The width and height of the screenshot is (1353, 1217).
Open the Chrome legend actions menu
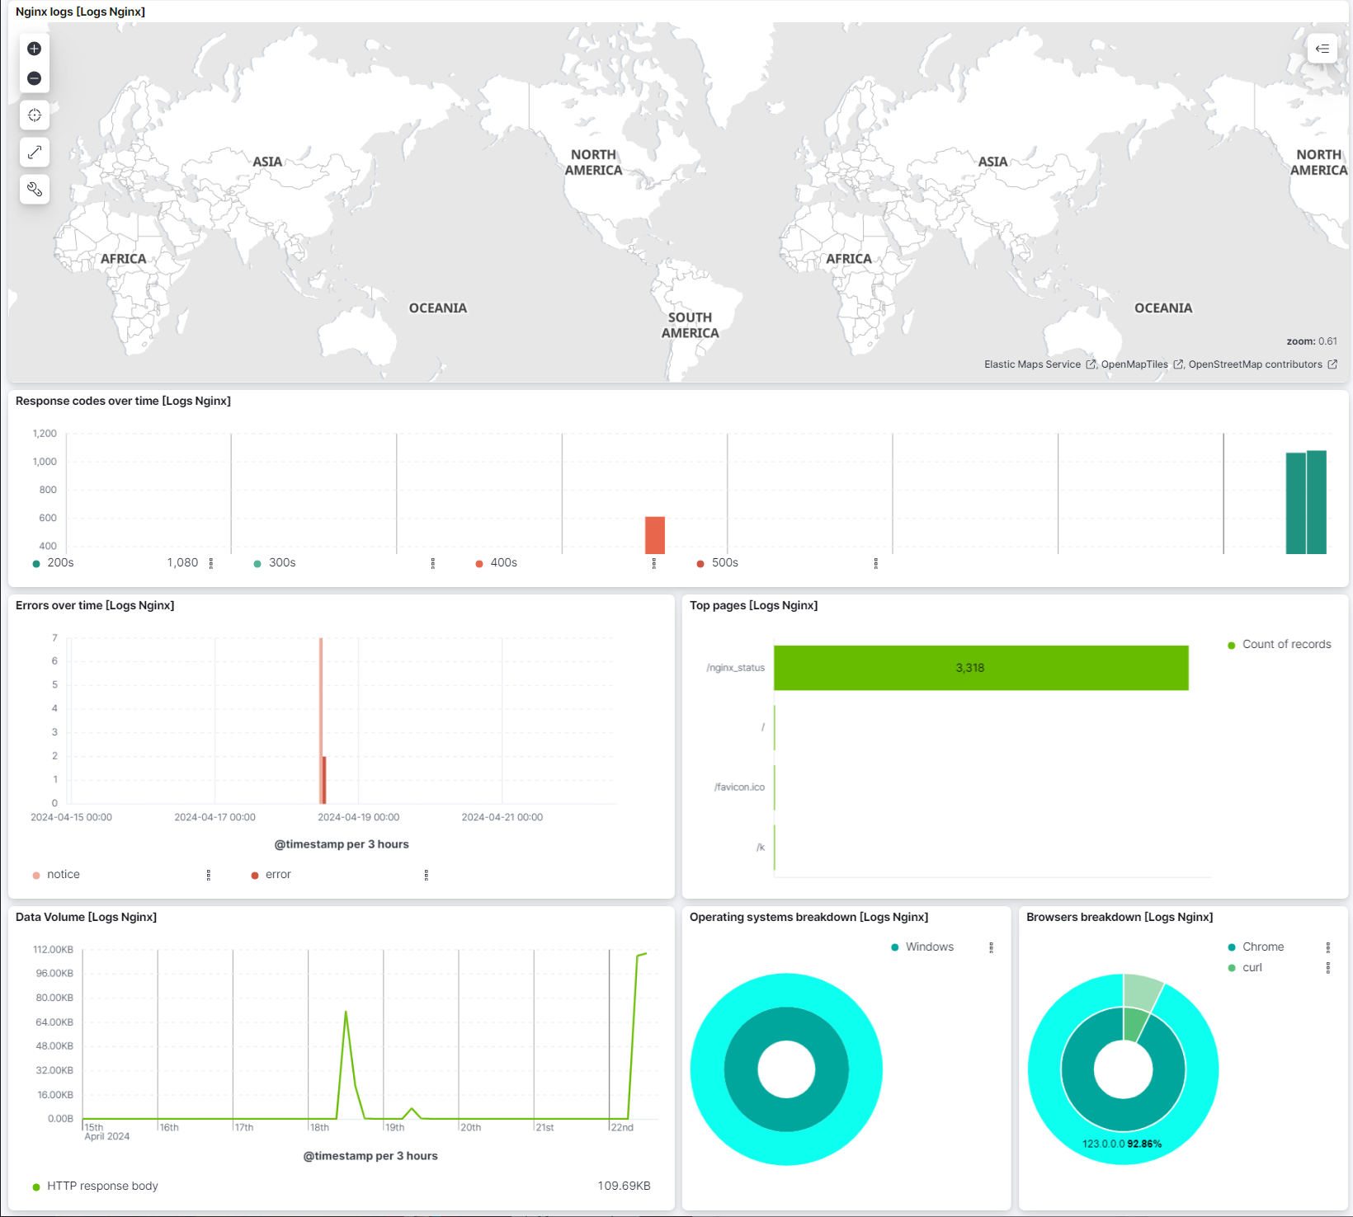(1328, 947)
